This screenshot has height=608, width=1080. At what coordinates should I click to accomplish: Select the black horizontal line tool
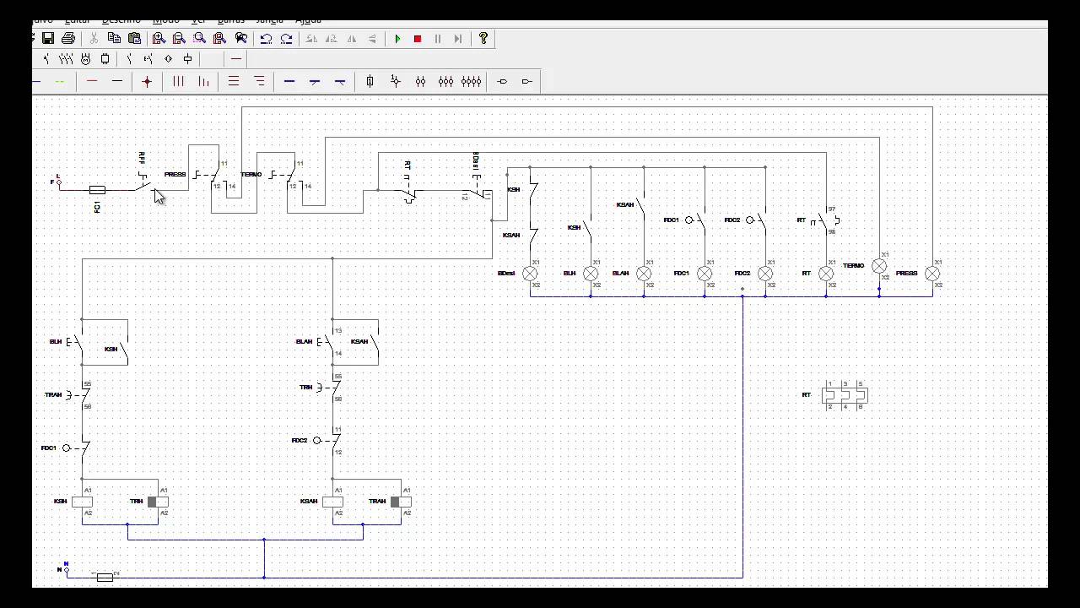coord(117,81)
